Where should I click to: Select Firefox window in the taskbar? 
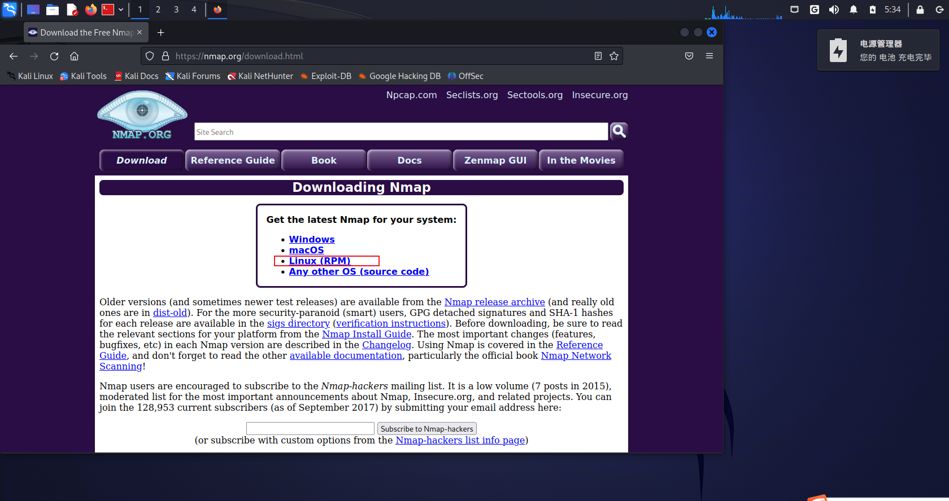coord(217,10)
